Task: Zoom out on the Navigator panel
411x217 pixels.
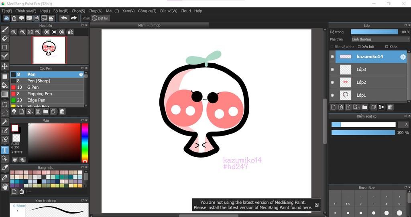Action: tap(37, 32)
